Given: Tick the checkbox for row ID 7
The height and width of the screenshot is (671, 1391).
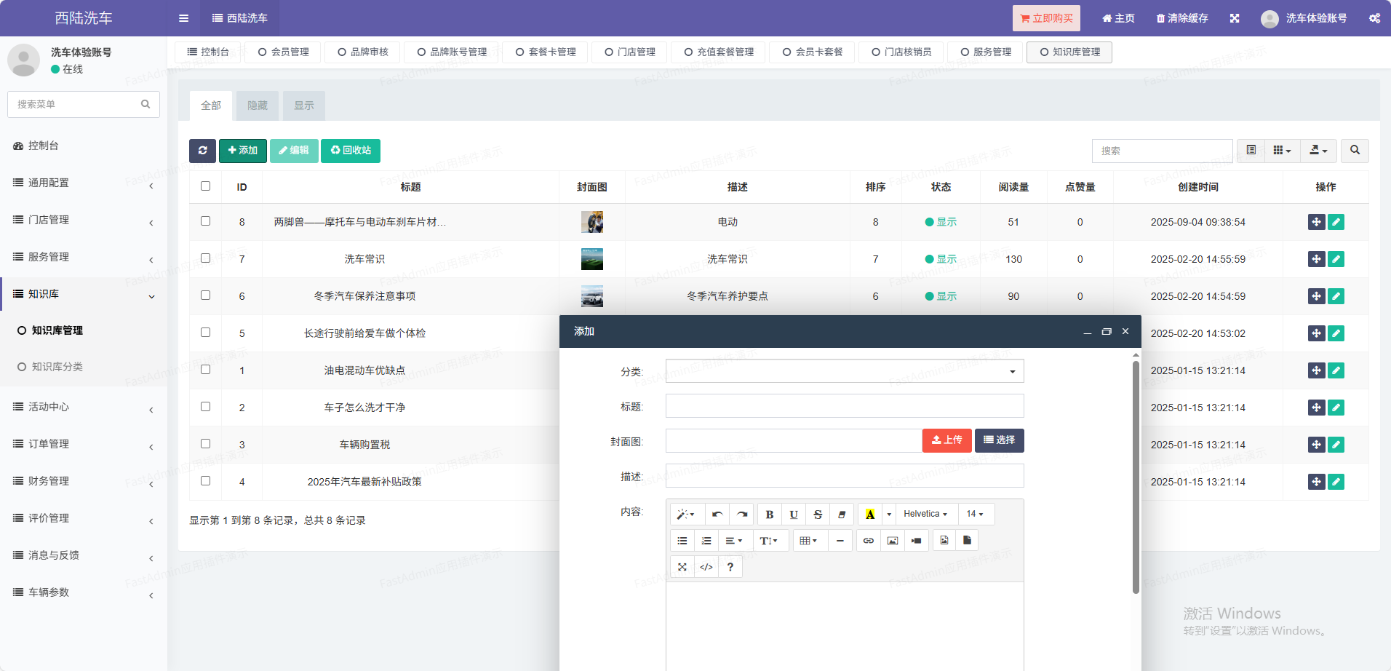Looking at the screenshot, I should pos(205,258).
